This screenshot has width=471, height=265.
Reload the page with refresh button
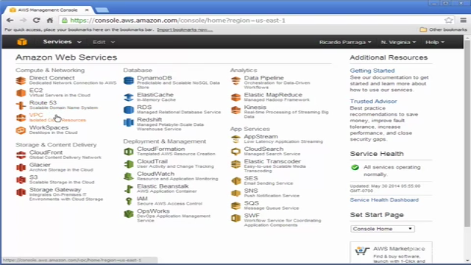click(37, 20)
